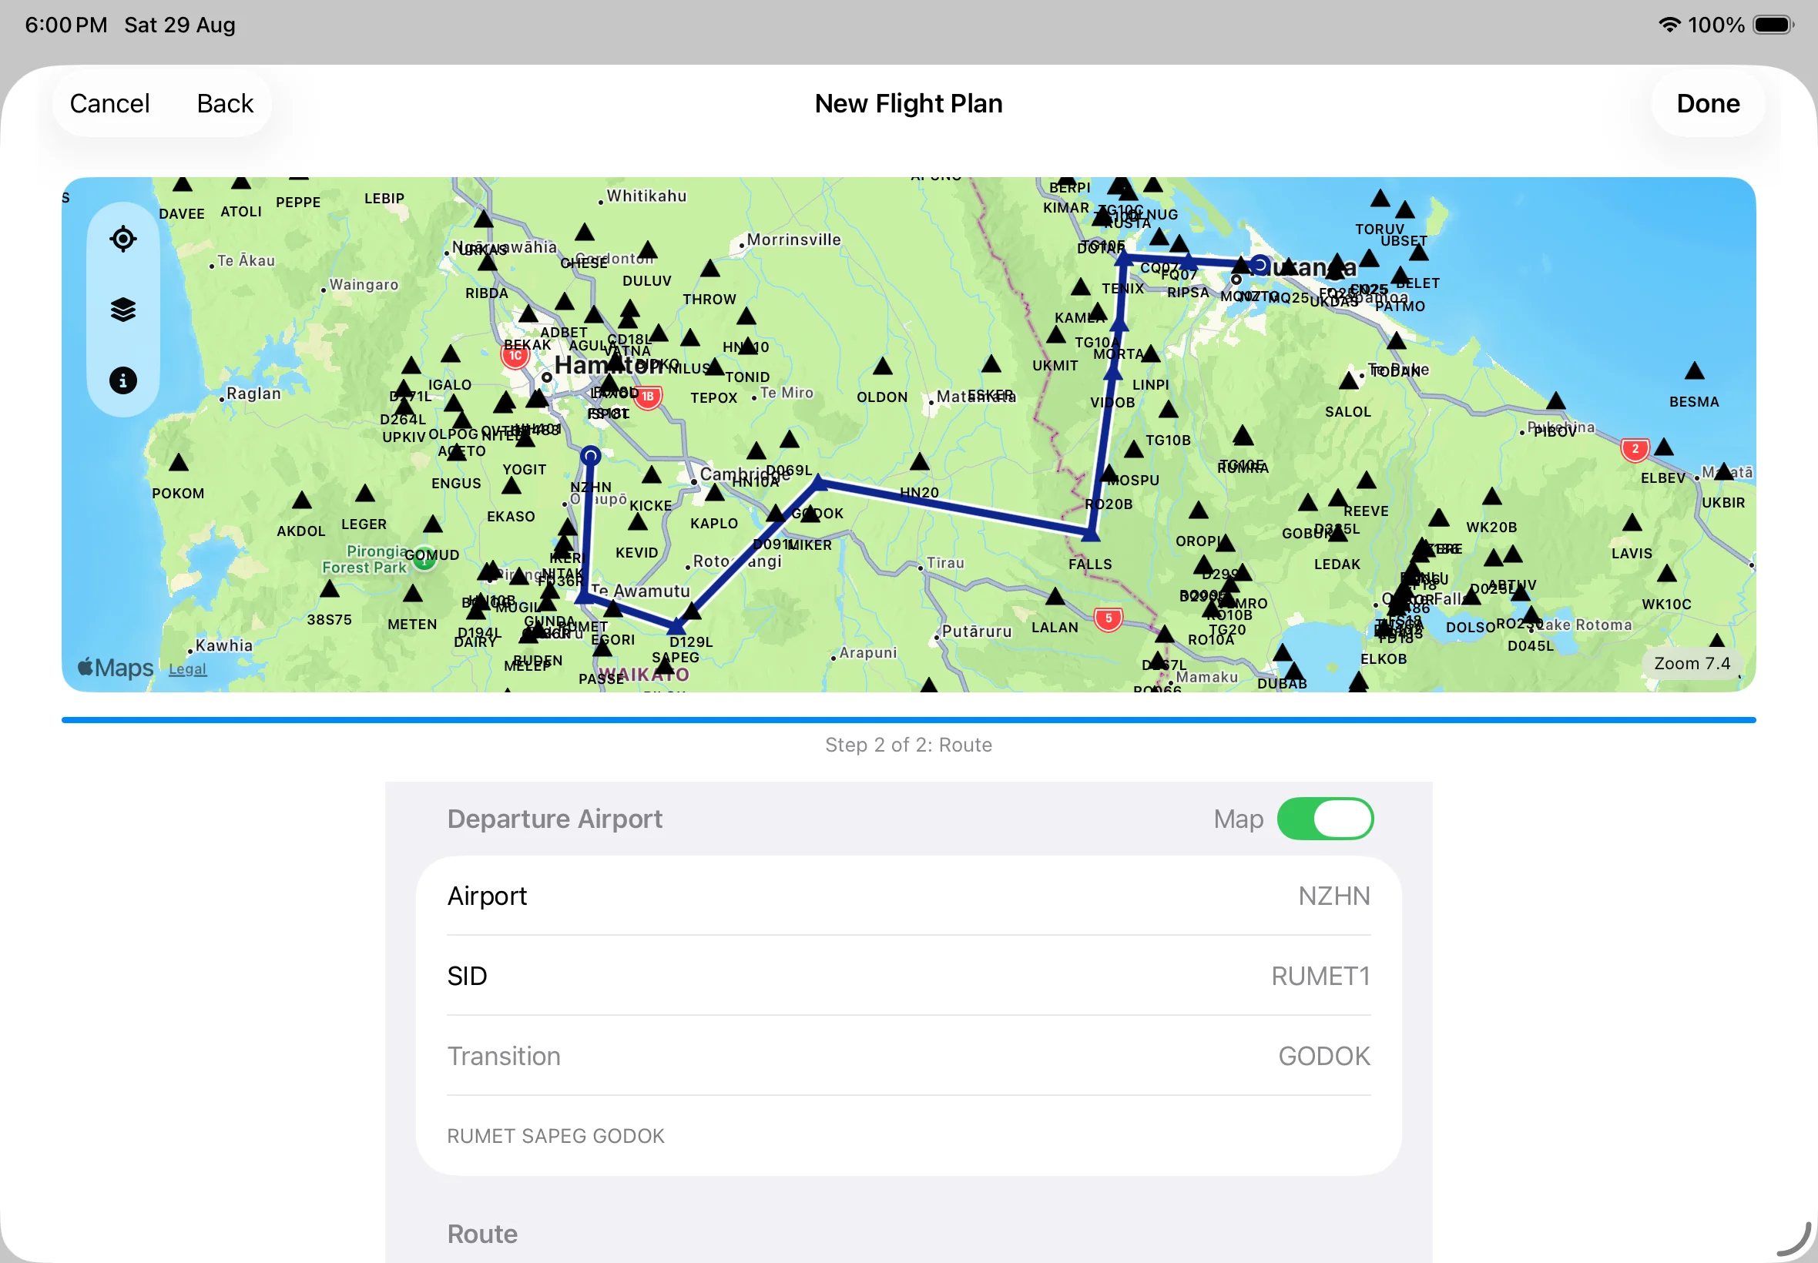The image size is (1818, 1263).
Task: Open the Legal link on the map
Action: [188, 669]
